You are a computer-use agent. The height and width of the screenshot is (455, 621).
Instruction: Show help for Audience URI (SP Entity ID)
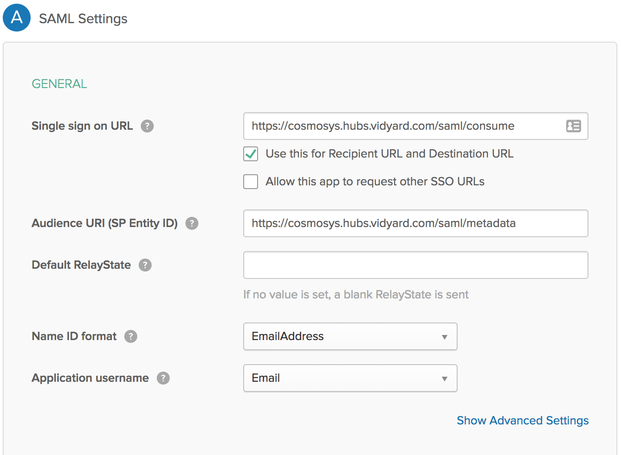pyautogui.click(x=192, y=223)
